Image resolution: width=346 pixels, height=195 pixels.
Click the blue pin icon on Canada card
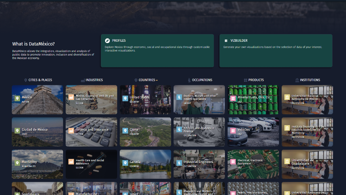[125, 163]
